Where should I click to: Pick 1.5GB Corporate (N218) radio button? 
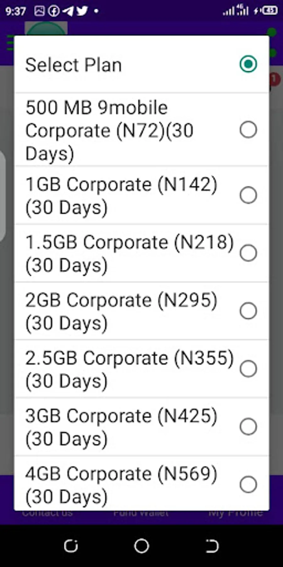coord(248,253)
